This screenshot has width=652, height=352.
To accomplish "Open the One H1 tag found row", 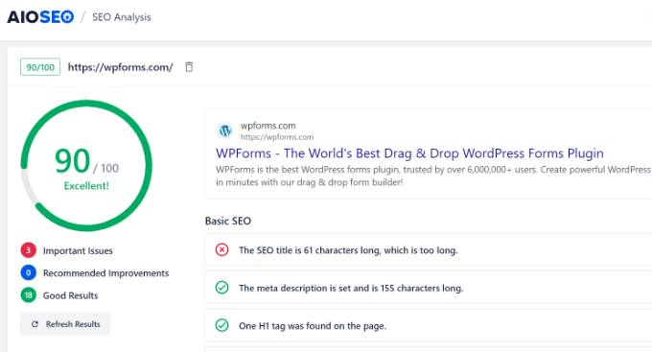I will tap(429, 325).
